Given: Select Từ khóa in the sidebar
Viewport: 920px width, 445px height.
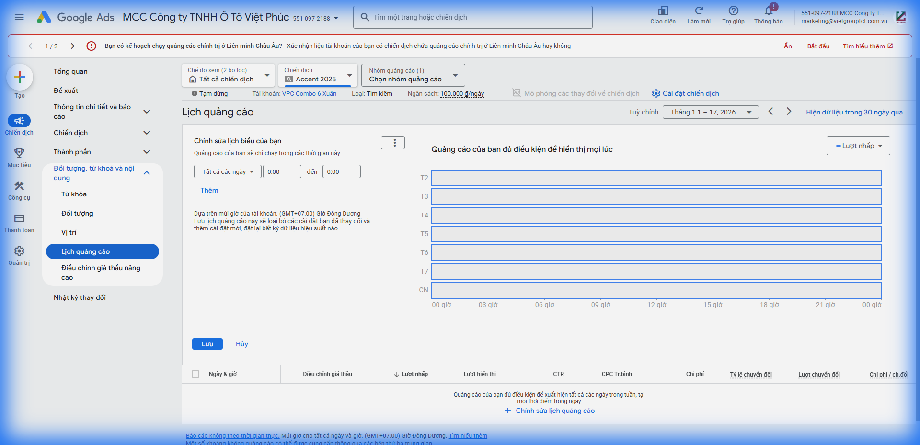Looking at the screenshot, I should coord(74,194).
